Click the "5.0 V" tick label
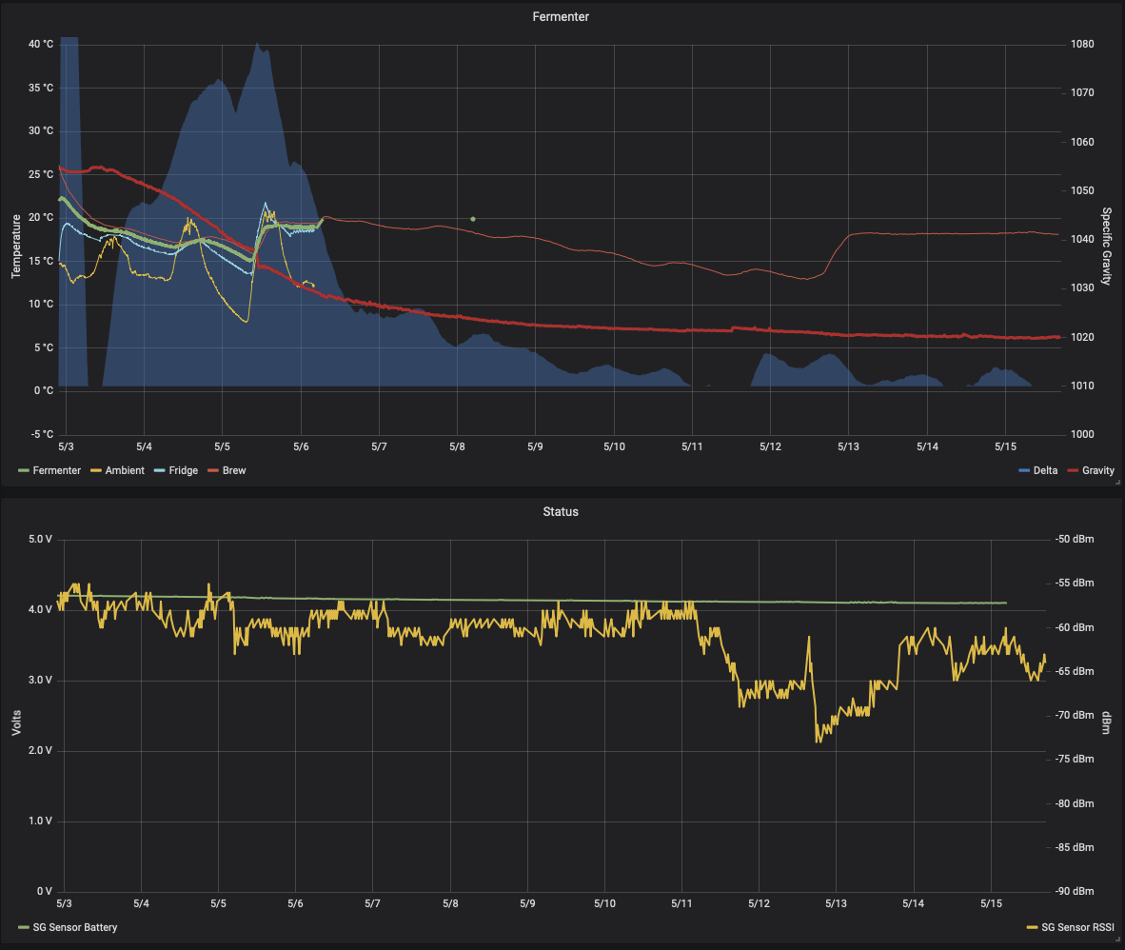The image size is (1125, 950). 40,539
